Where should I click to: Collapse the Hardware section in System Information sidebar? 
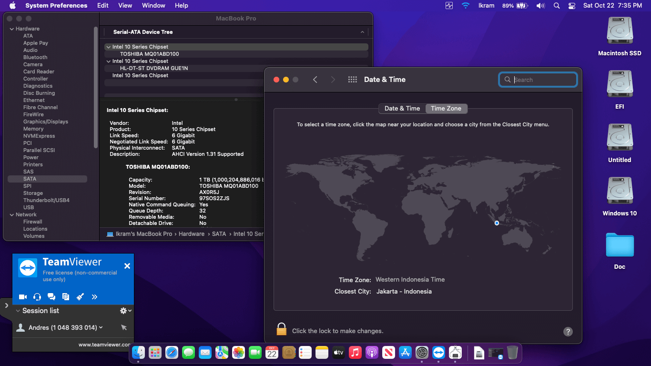coord(12,29)
